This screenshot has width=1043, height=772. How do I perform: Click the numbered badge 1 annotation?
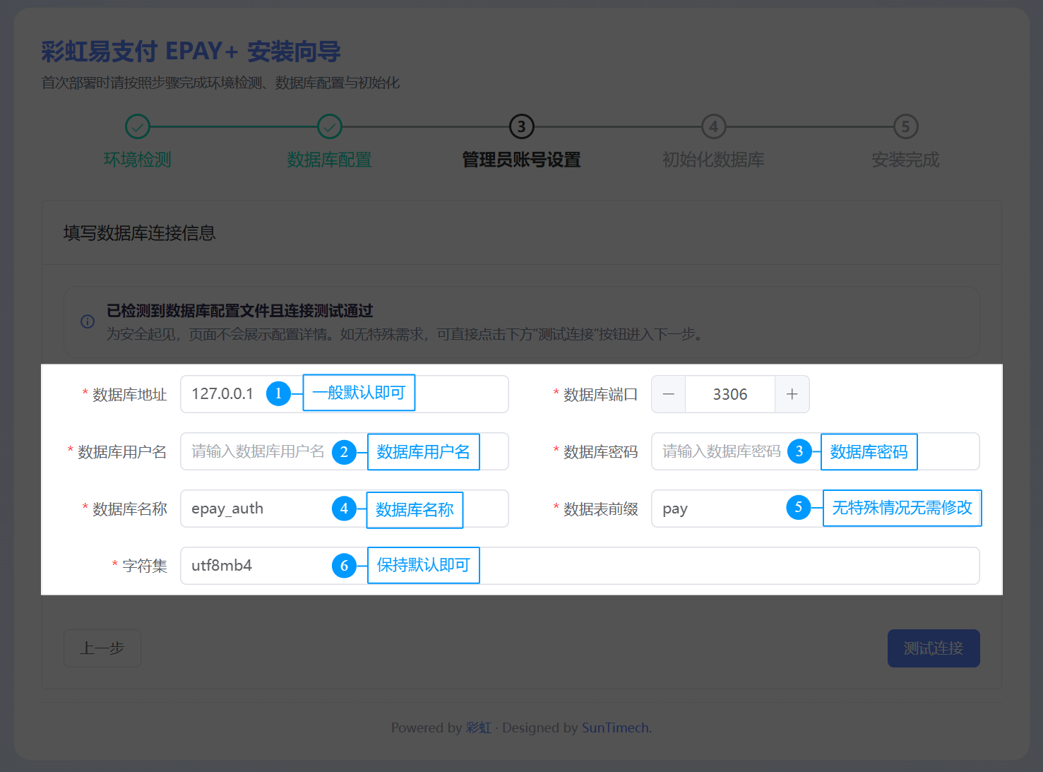point(278,393)
